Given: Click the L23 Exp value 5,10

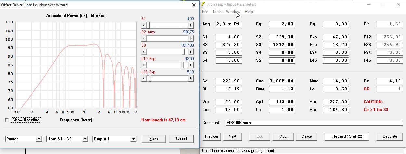Looking at the screenshot, I should (x=190, y=72).
